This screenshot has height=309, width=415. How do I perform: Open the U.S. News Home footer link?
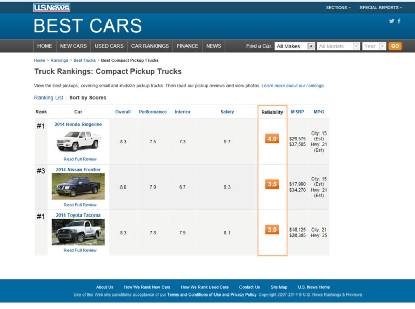[314, 287]
